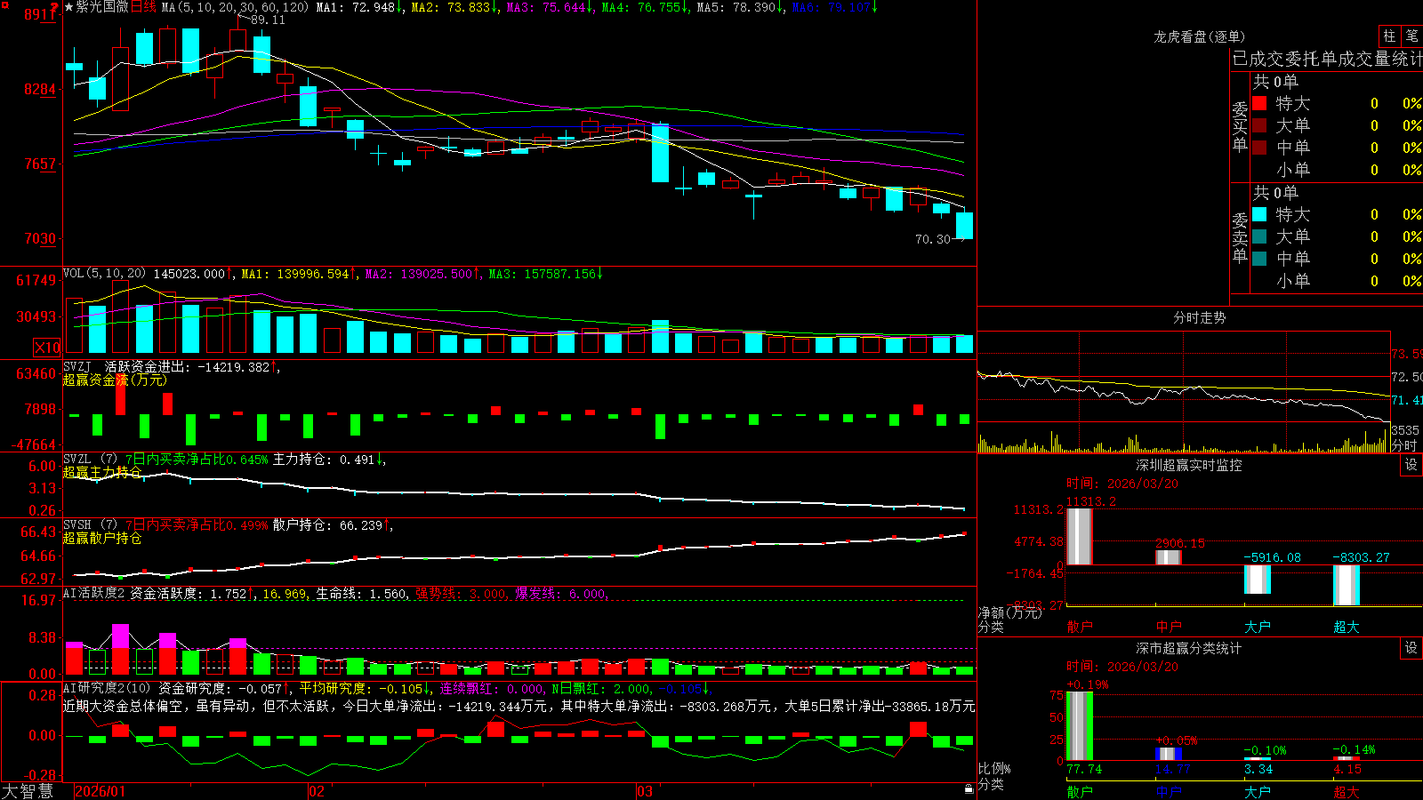
Task: Click the red question mark icon above the K-line chart
Action: pos(54,7)
